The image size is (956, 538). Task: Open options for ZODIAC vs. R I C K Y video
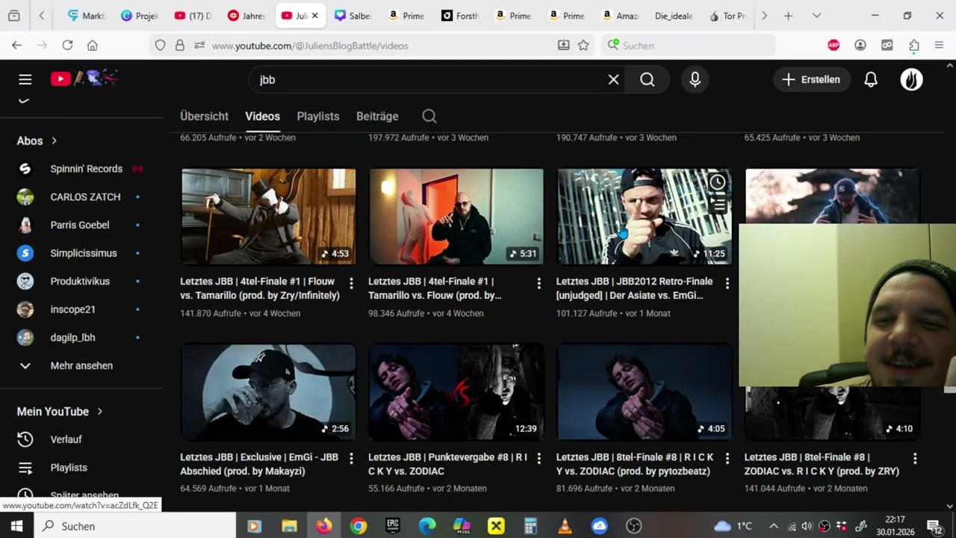915,459
